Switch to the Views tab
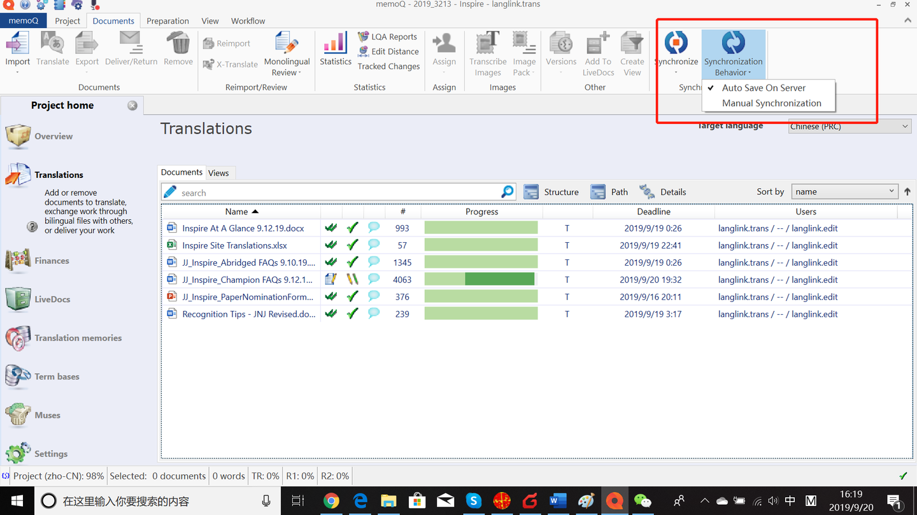917x515 pixels. [x=218, y=173]
